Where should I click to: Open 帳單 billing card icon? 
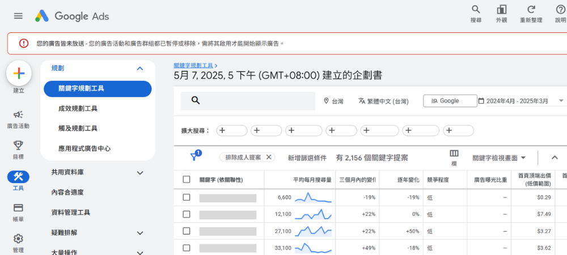click(18, 208)
